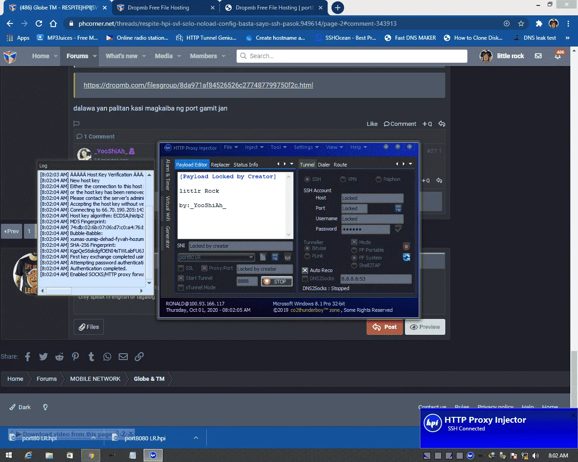Image resolution: width=578 pixels, height=462 pixels.
Task: Toggle the Start Tunnel checkbox
Action: pos(181,278)
